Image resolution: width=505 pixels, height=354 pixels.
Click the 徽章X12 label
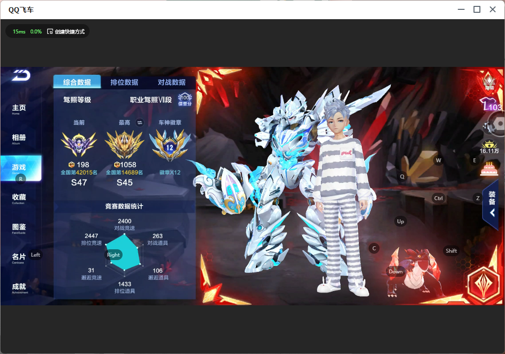[x=170, y=173]
